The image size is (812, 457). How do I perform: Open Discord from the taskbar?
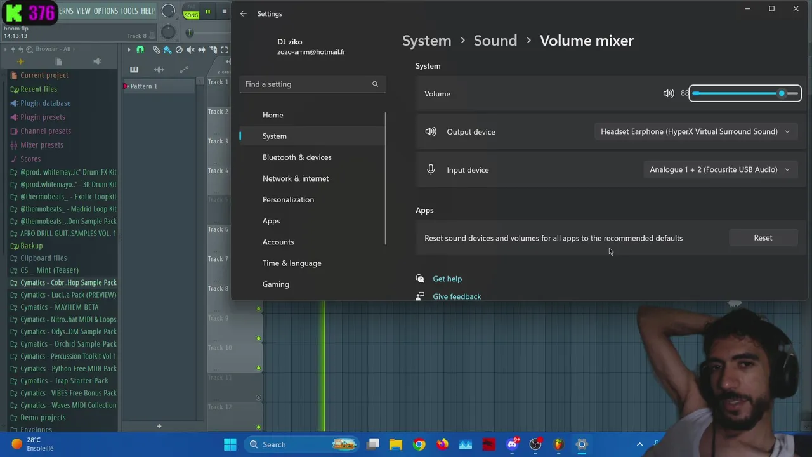tap(512, 444)
